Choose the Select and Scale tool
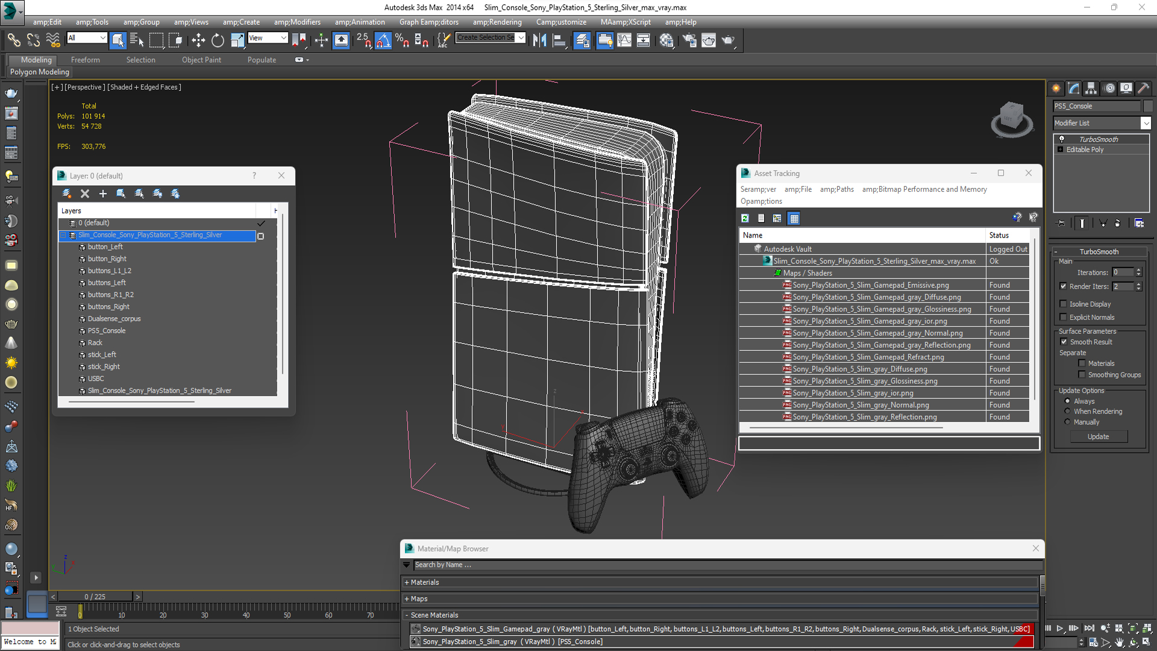This screenshot has height=651, width=1157. click(x=237, y=40)
